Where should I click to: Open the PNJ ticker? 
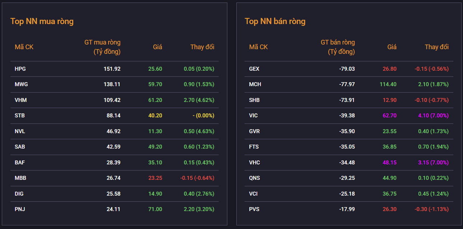pyautogui.click(x=20, y=209)
